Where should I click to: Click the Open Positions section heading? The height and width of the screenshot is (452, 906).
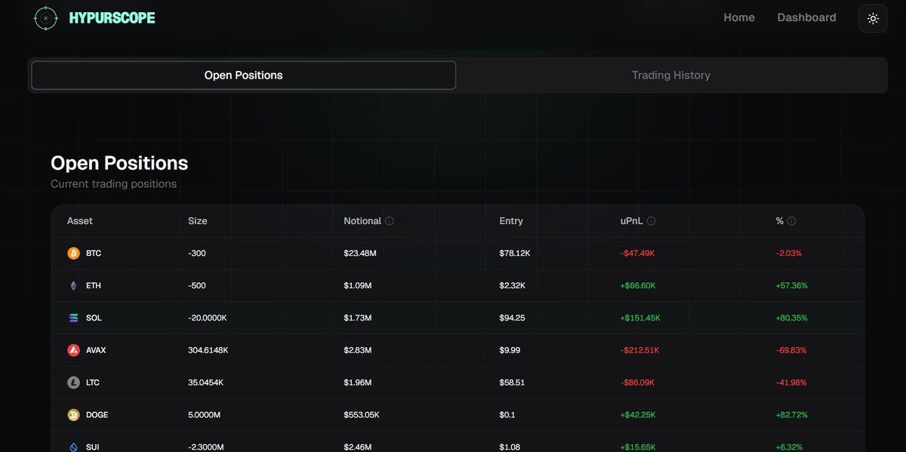[119, 163]
